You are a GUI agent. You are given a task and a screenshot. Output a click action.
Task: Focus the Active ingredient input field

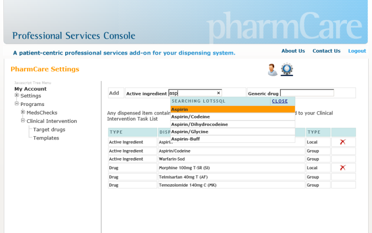coord(195,93)
